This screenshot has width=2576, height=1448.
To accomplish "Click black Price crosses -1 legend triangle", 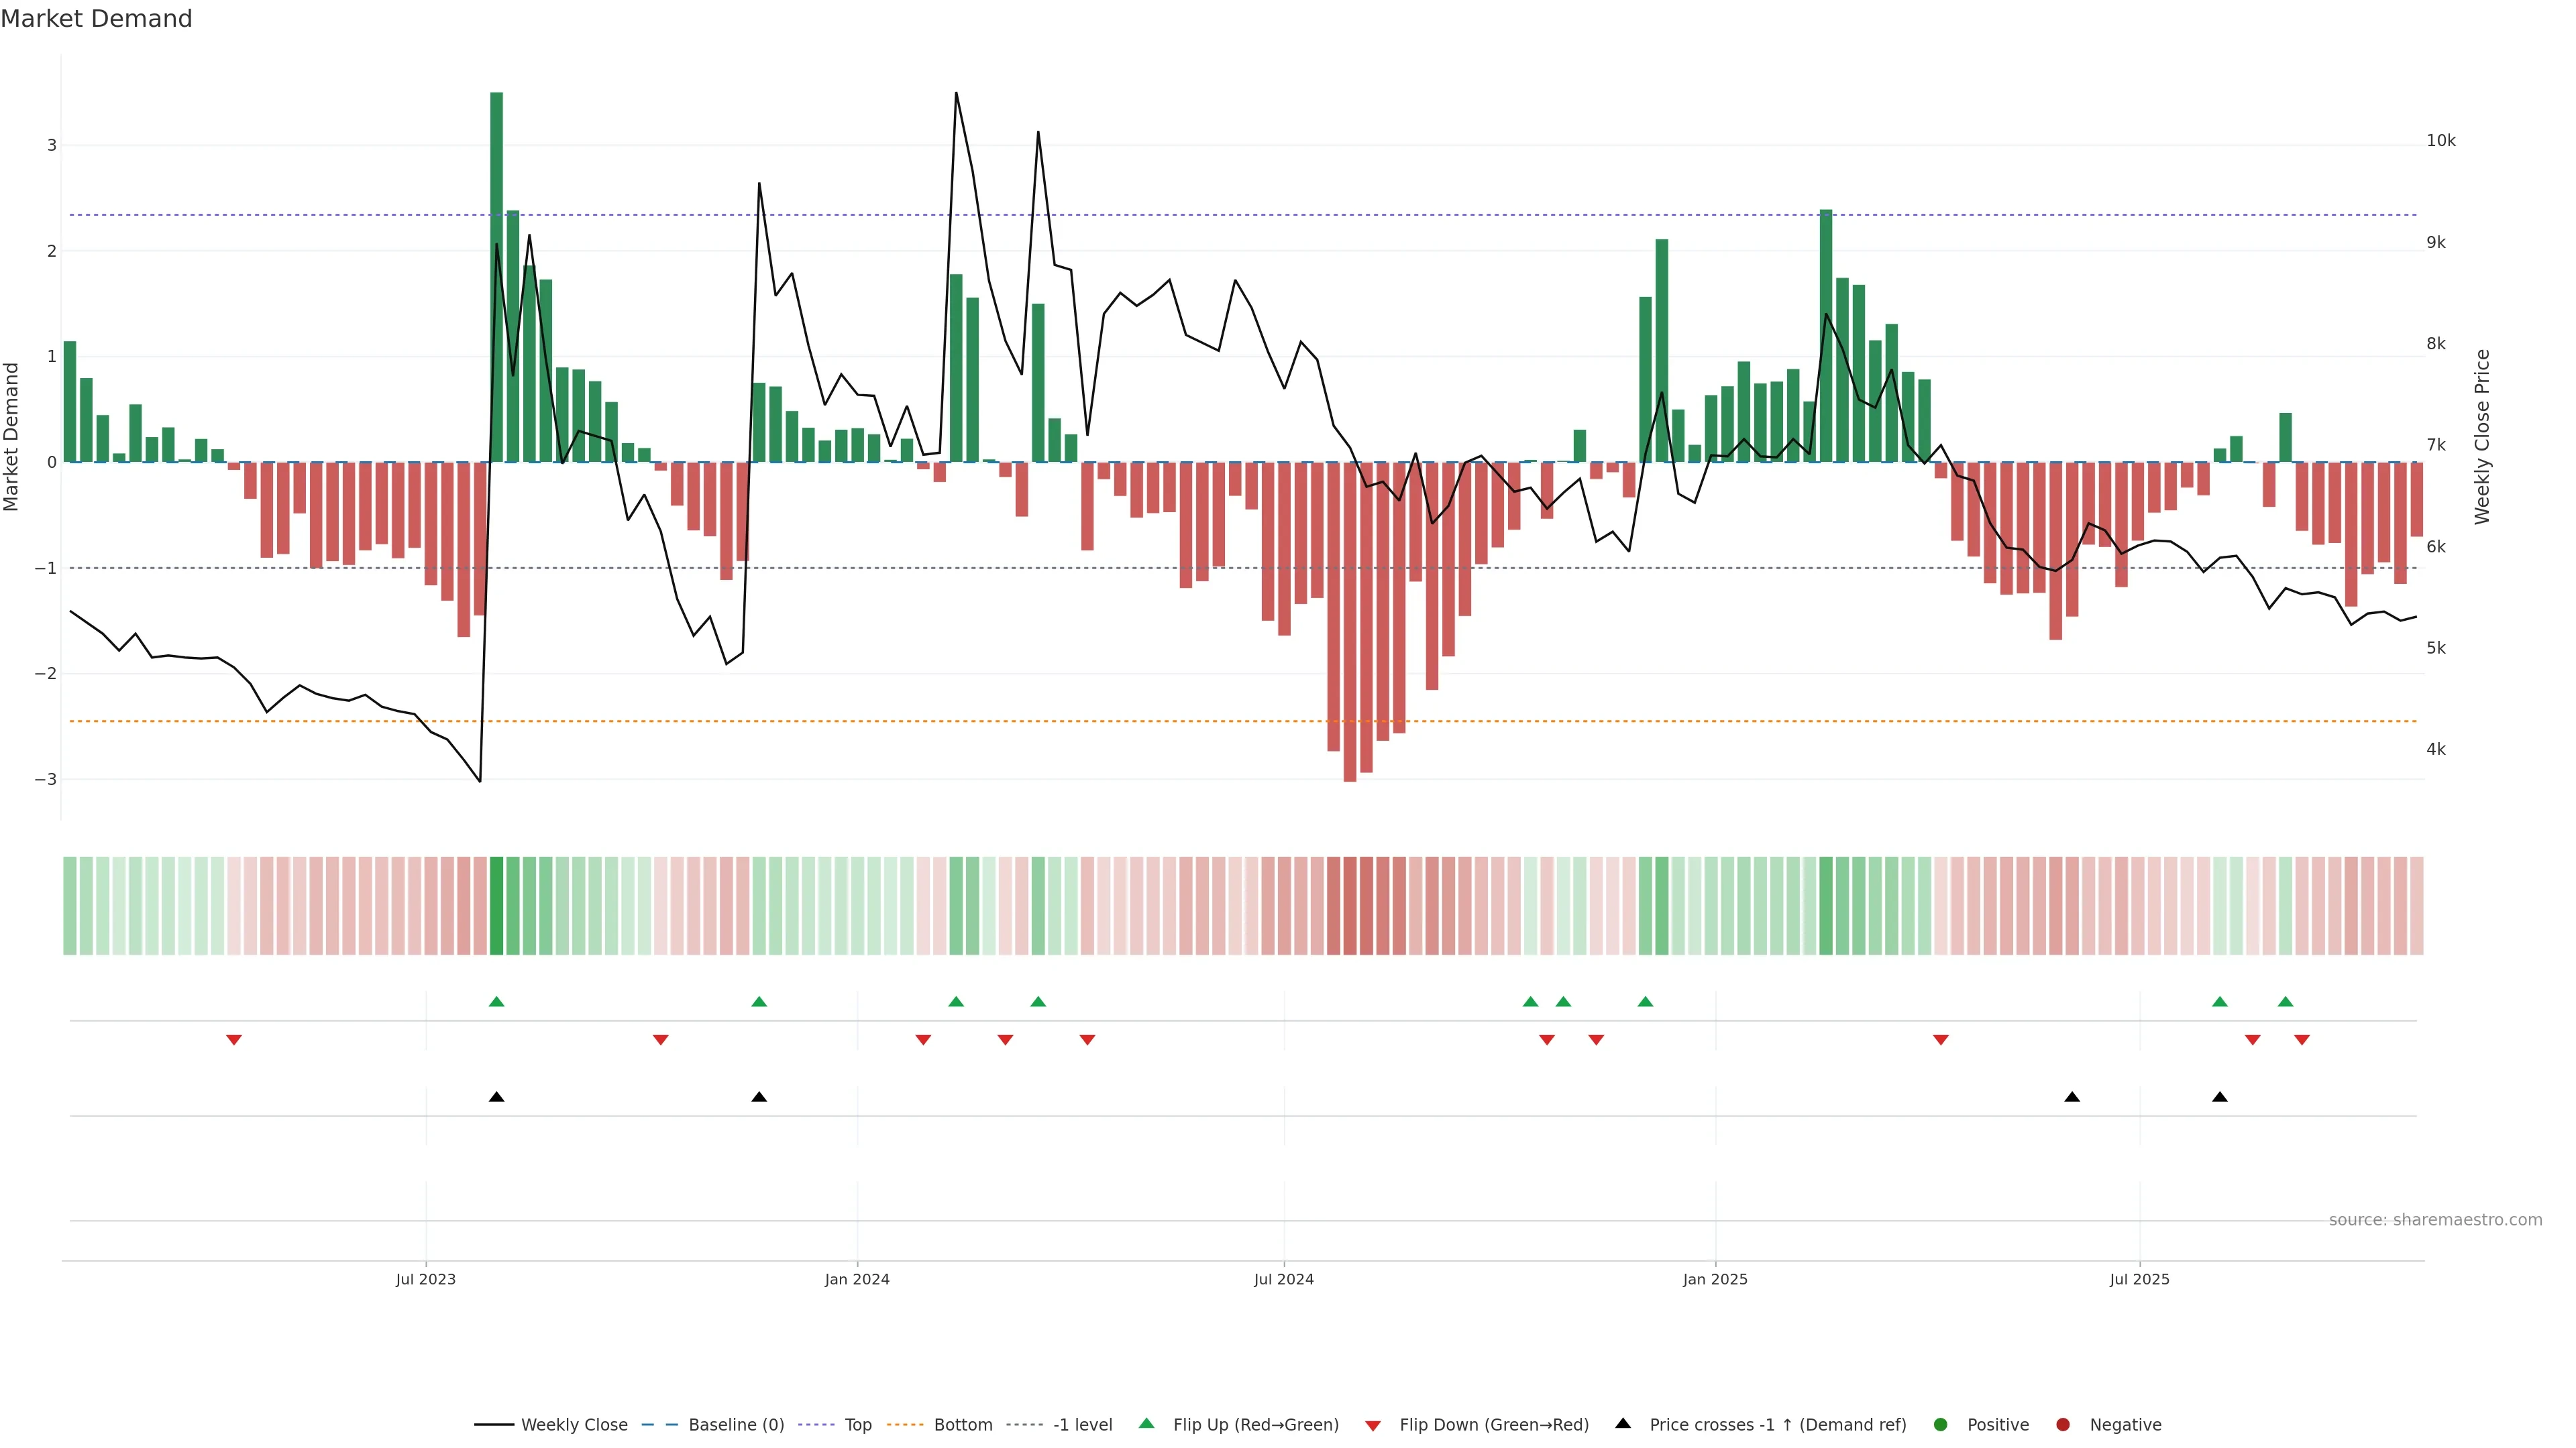I will click(x=1623, y=1423).
